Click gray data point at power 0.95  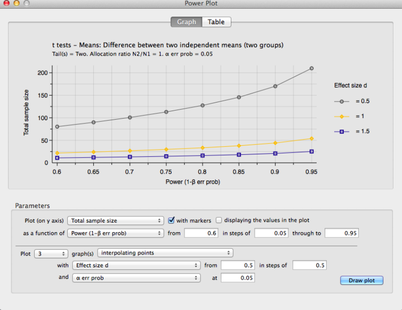(311, 68)
